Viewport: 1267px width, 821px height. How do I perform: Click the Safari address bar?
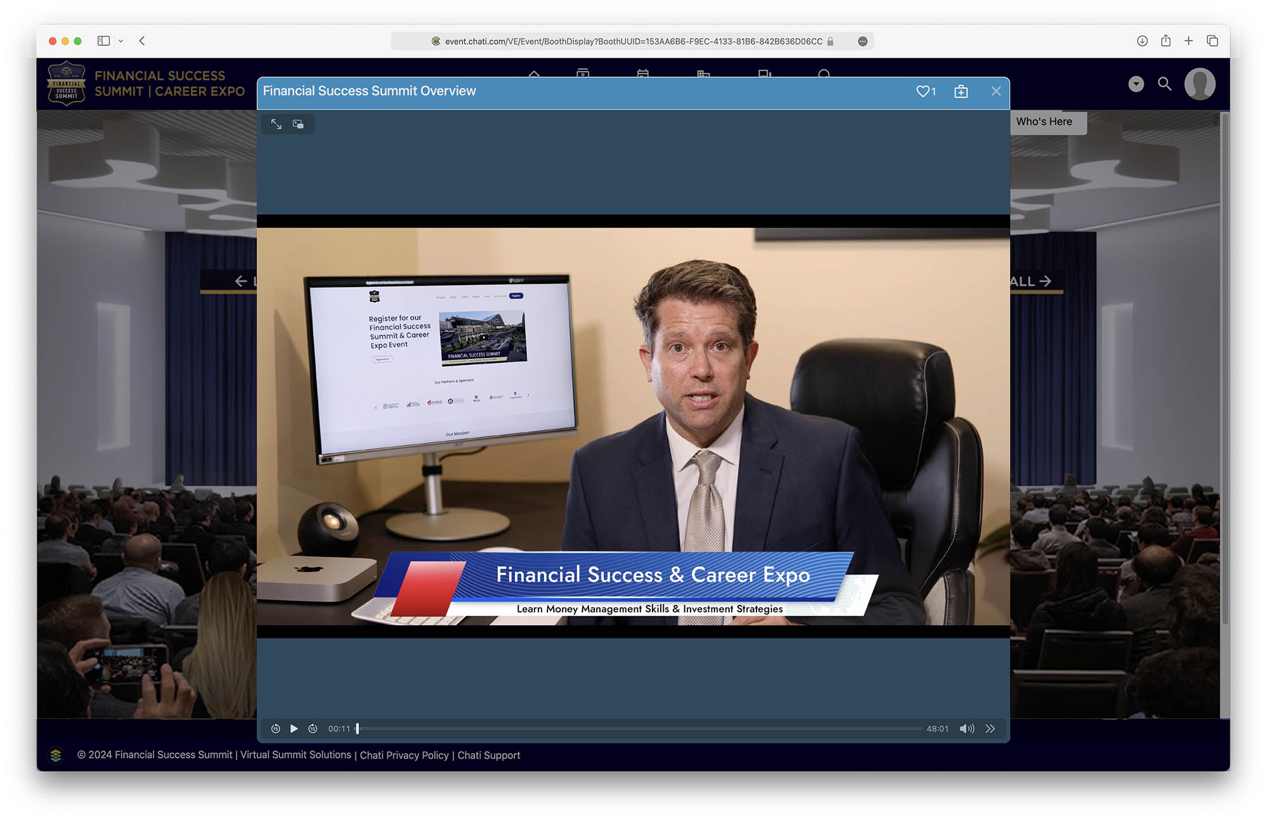[x=632, y=41]
